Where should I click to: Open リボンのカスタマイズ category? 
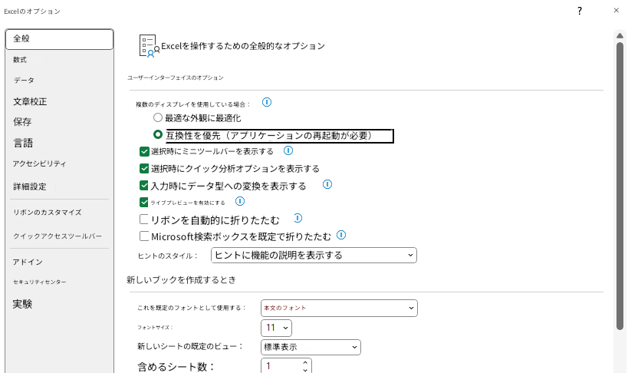[x=59, y=213]
